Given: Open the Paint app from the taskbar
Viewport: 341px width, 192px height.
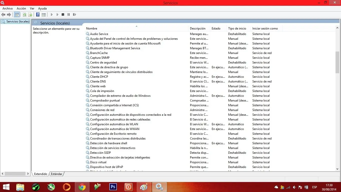Looking at the screenshot, I should [x=144, y=187].
